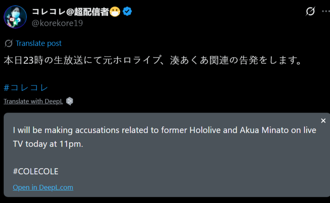Open the #コレコレ hashtag

(26, 87)
